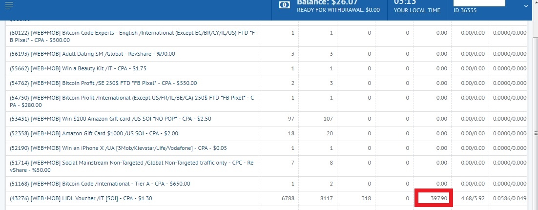Viewport: 538px width, 210px height.
Task: Open the Win $200 Amazon Gift card offer
Action: point(110,119)
